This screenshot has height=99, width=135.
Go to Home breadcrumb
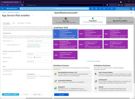pyautogui.click(x=4, y=12)
